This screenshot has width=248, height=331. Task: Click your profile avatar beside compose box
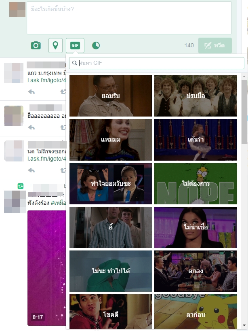pos(17,9)
